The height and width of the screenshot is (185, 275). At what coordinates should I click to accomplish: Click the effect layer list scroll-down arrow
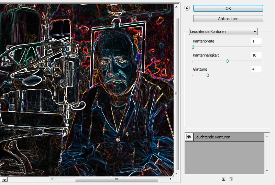(267, 171)
